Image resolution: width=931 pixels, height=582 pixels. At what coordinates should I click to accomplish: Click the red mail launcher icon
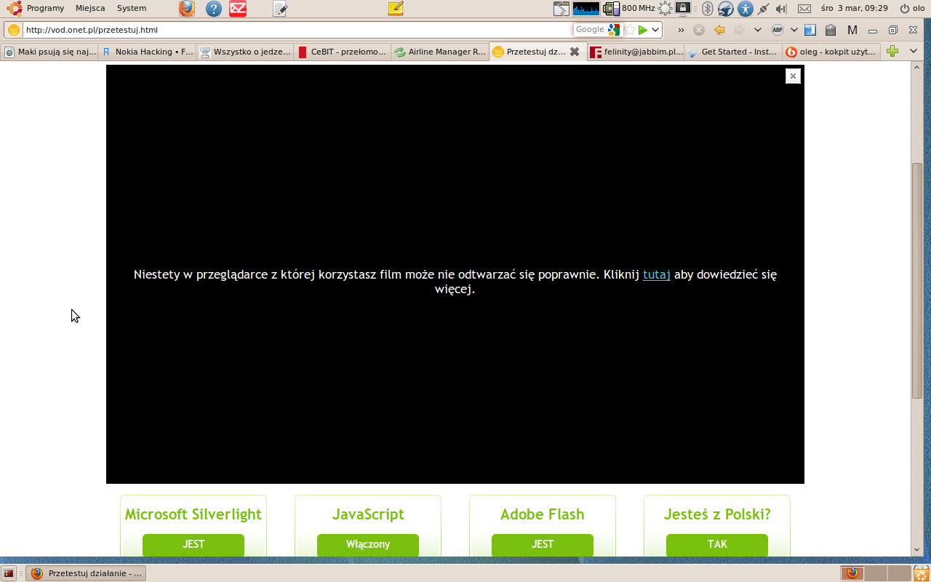click(237, 9)
